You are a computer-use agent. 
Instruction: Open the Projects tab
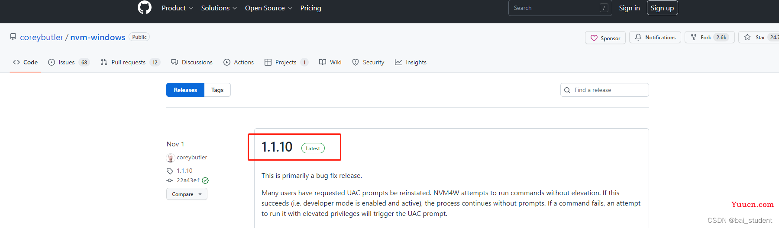pyautogui.click(x=286, y=62)
